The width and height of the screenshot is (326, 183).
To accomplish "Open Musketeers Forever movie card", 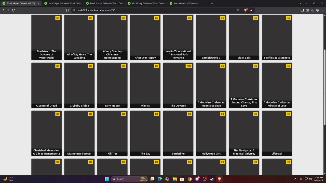I will [x=79, y=133].
